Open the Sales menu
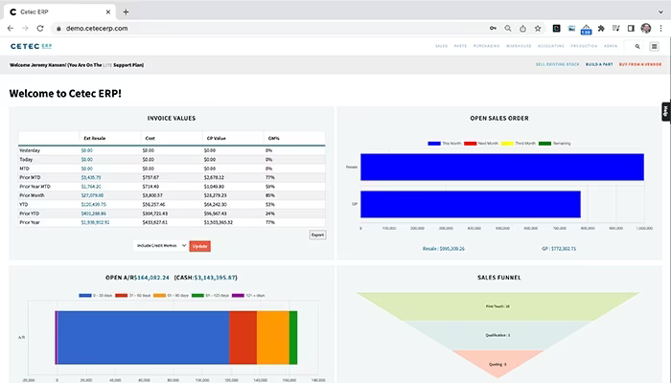This screenshot has width=671, height=383. coord(441,46)
